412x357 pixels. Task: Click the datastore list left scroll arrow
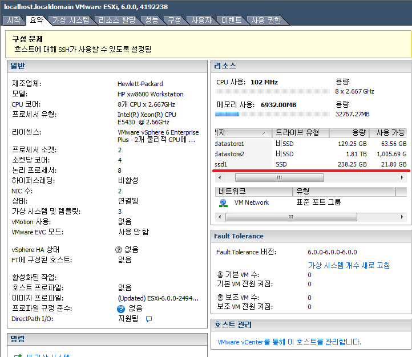pos(220,178)
